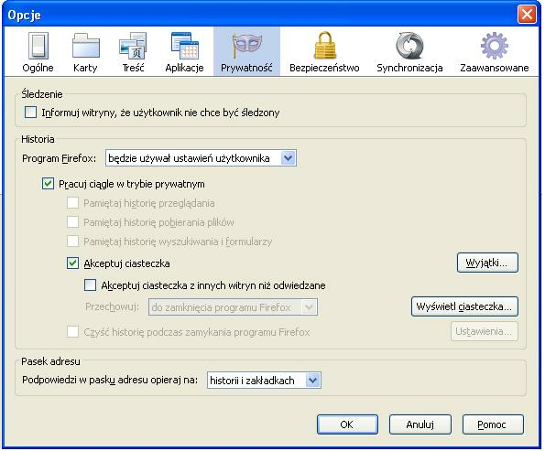
Task: Open the 'historii i zakładkach' address bar dropdown
Action: pyautogui.click(x=264, y=381)
